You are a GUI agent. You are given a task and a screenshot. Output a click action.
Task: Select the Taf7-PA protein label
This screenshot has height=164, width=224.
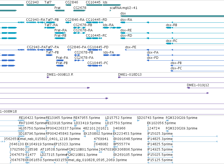pos(52,47)
